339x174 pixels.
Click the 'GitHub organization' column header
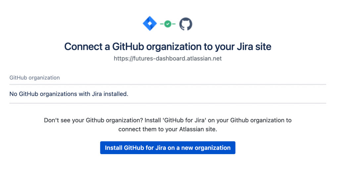(x=34, y=78)
